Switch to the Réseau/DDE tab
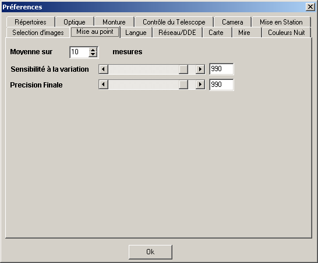This screenshot has width=318, height=263. (178, 33)
